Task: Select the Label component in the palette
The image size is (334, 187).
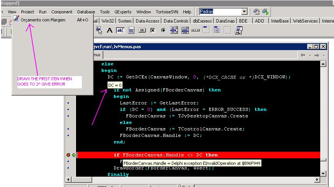Action: pos(109,31)
